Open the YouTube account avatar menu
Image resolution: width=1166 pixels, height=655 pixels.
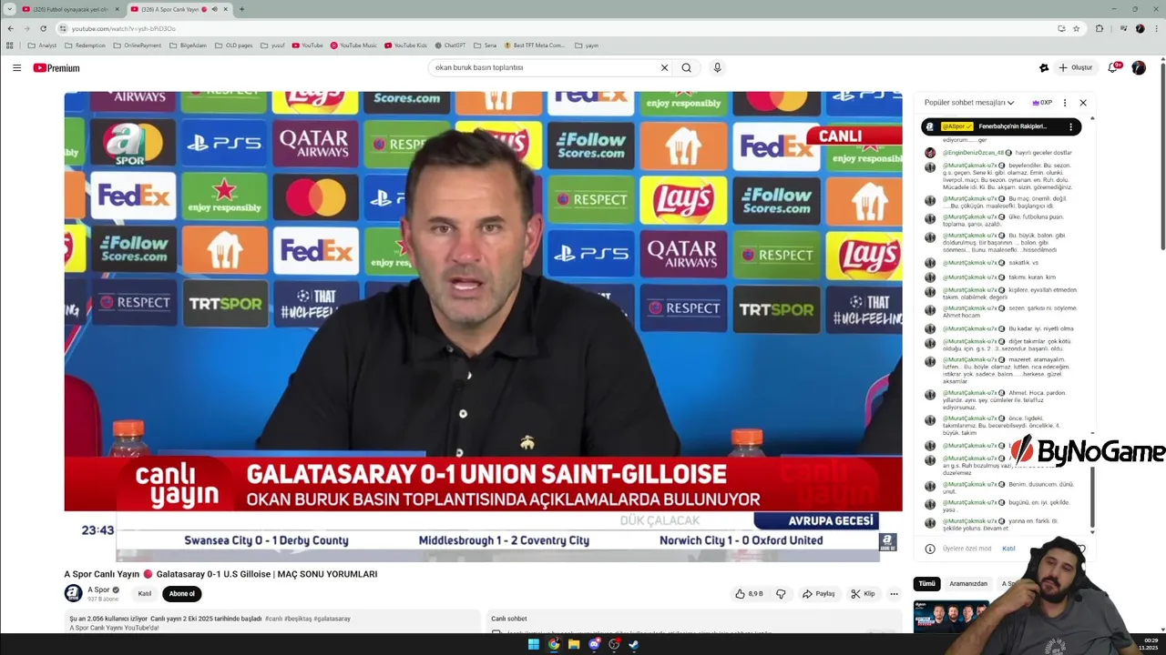(1139, 67)
